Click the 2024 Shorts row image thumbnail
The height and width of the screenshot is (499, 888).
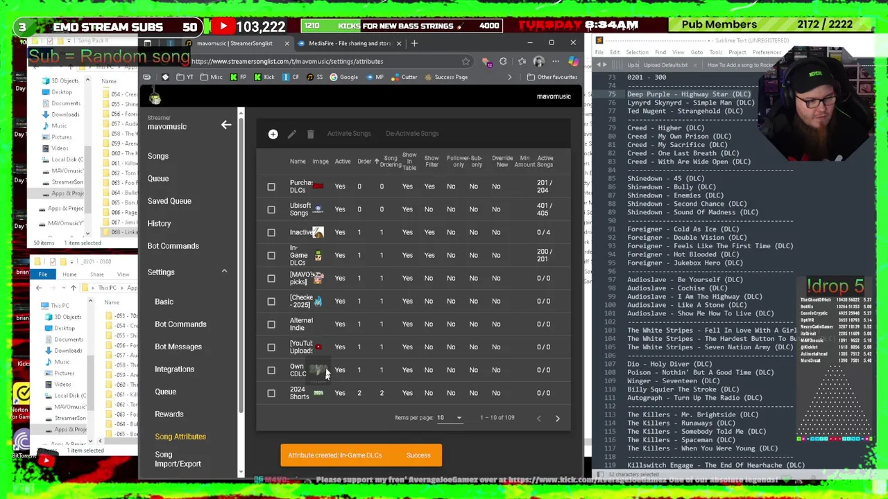[x=318, y=393]
